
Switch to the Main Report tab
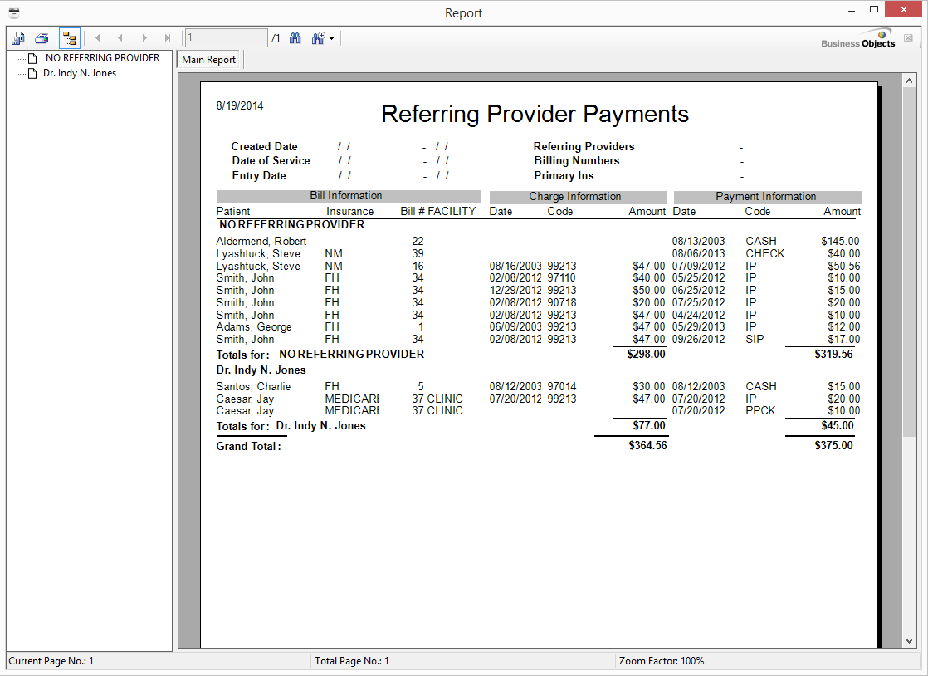pyautogui.click(x=208, y=60)
